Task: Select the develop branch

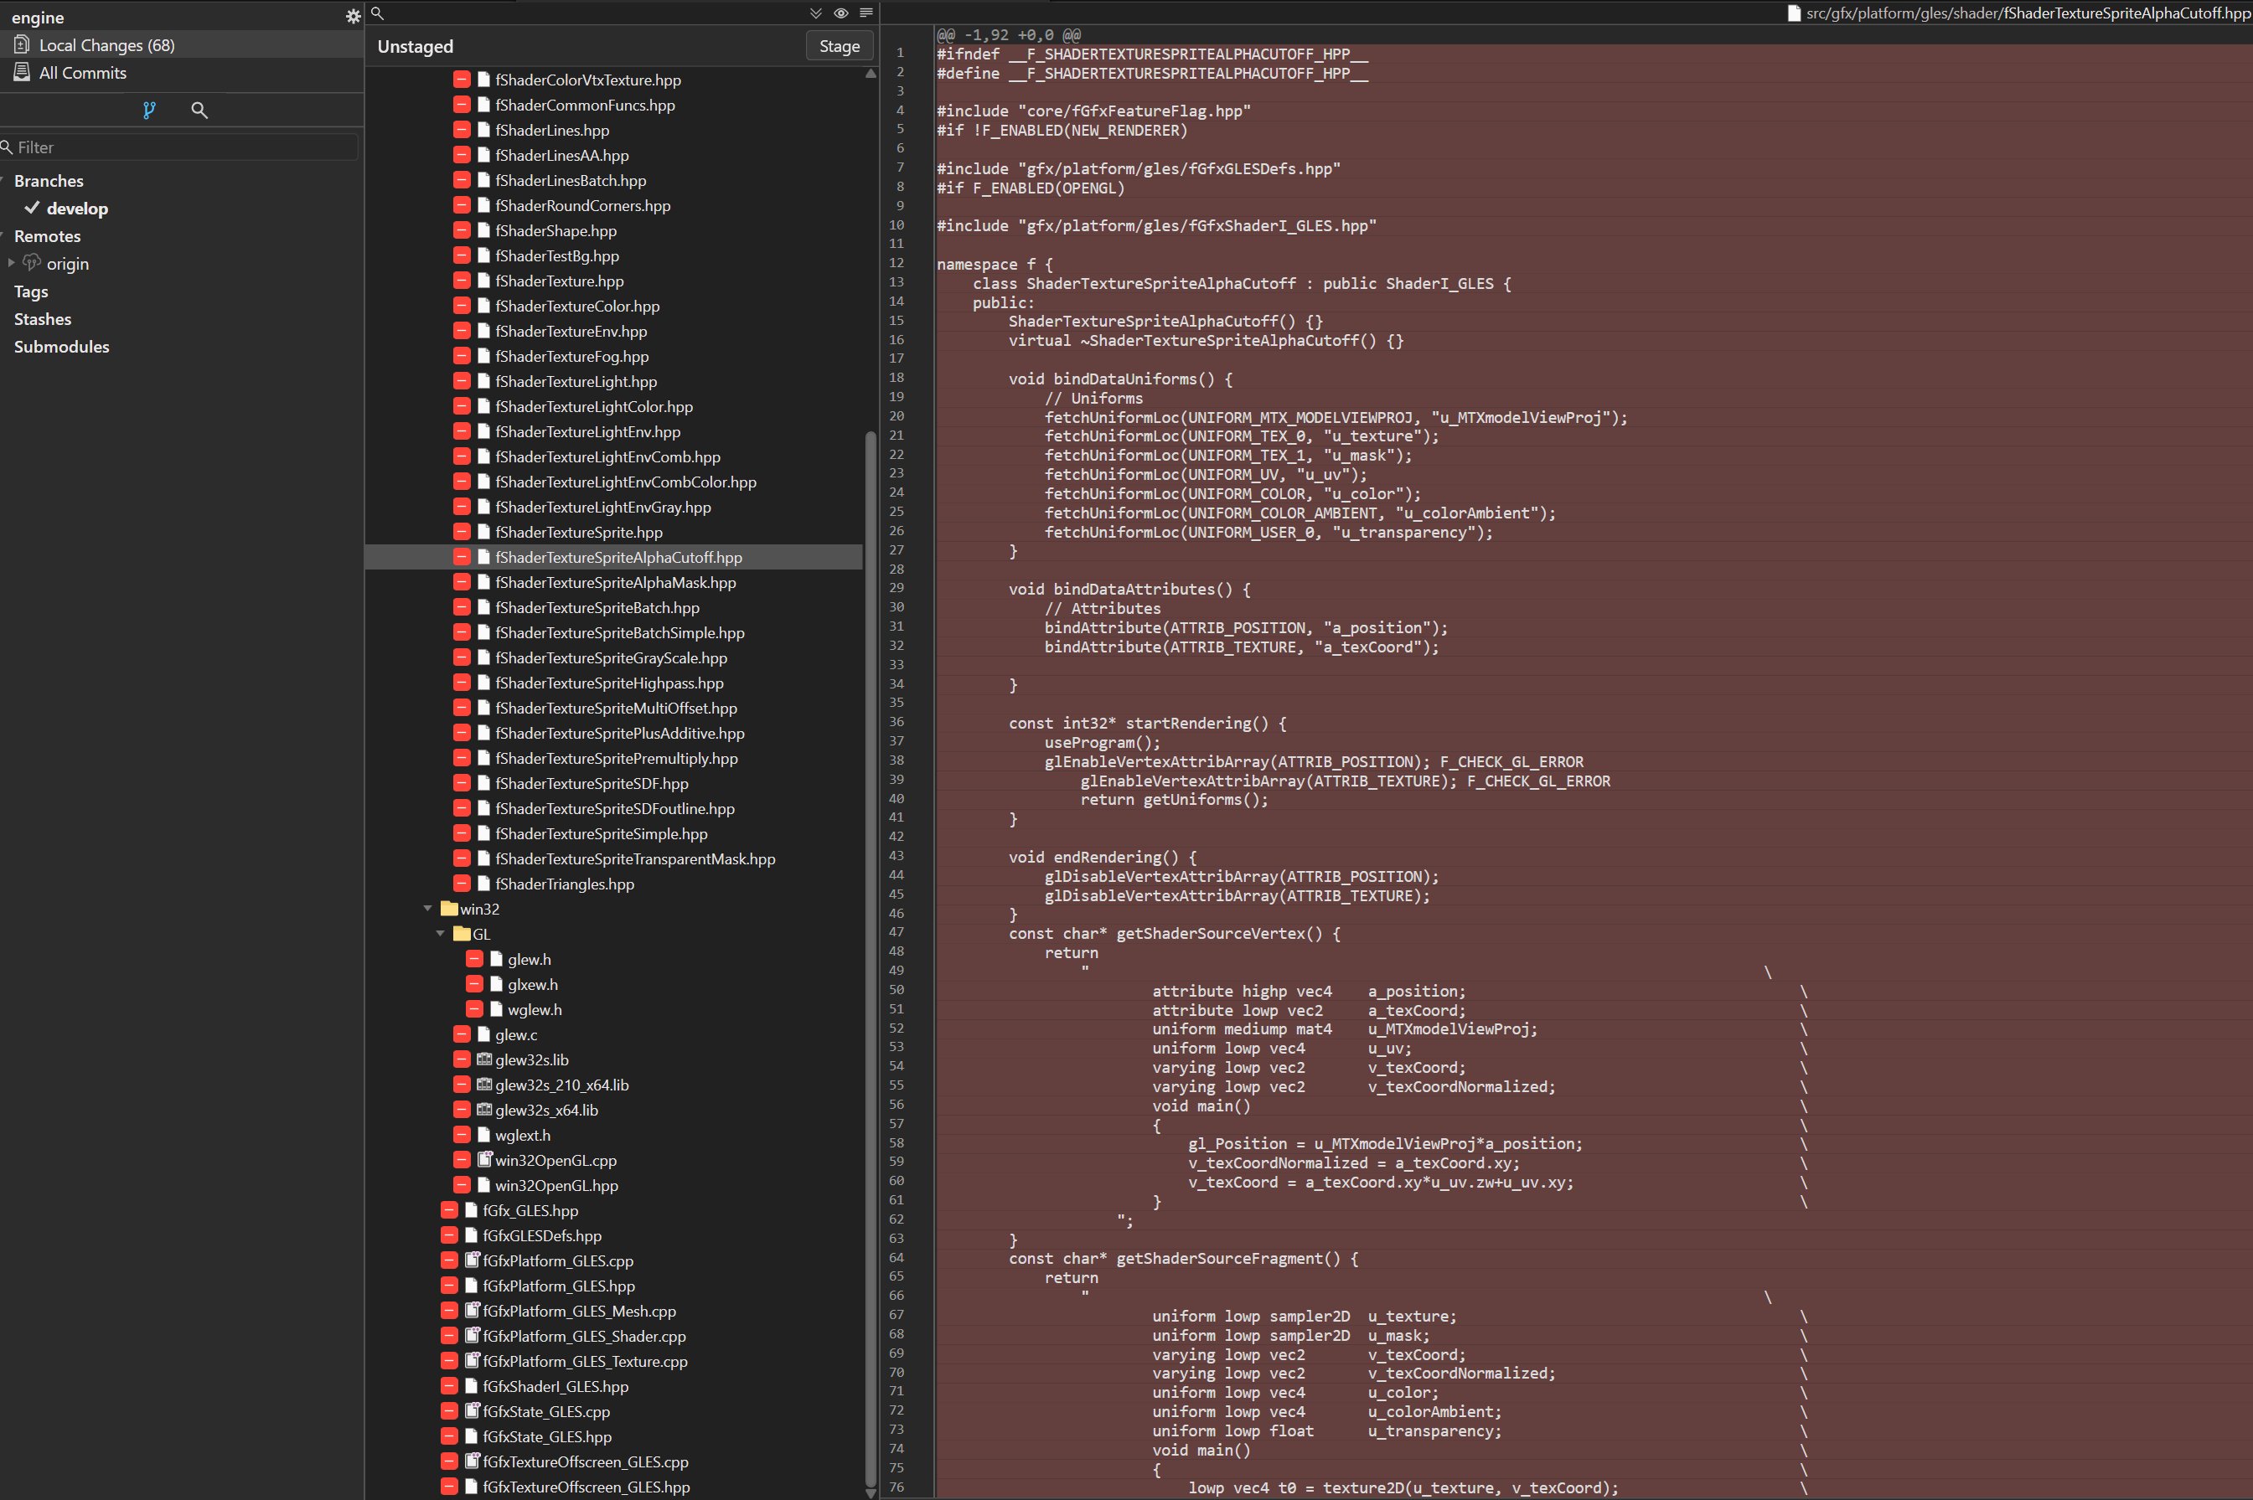Action: [x=76, y=209]
